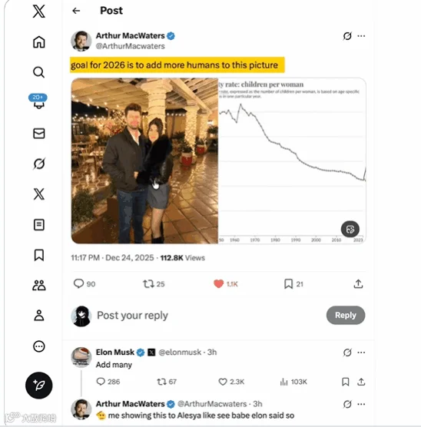Open Lists from the sidebar menu
This screenshot has width=421, height=427.
39,225
